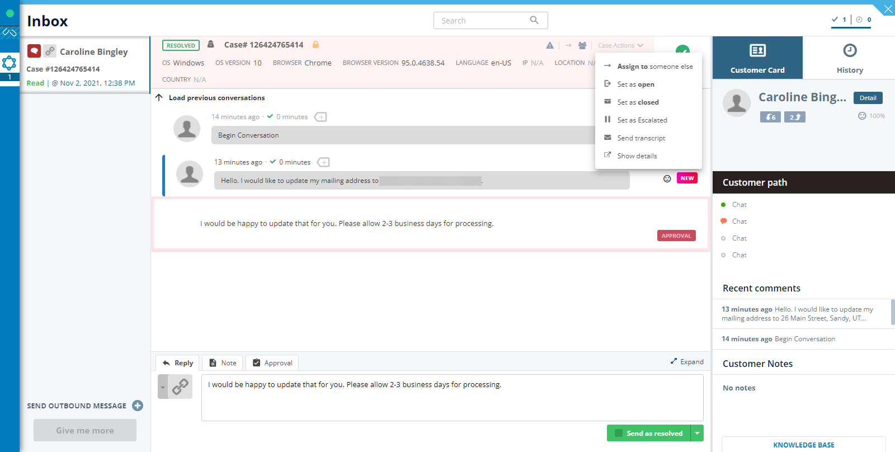895x452 pixels.
Task: Choose Show details
Action: (x=648, y=156)
